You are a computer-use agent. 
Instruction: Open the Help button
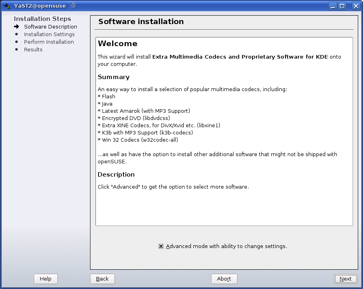(x=45, y=279)
